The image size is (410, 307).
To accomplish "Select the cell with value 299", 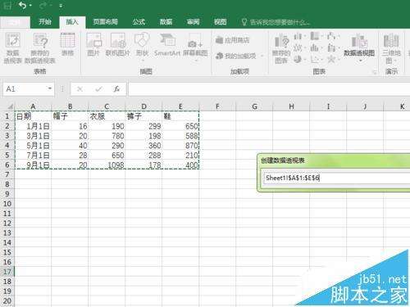I will (143, 126).
